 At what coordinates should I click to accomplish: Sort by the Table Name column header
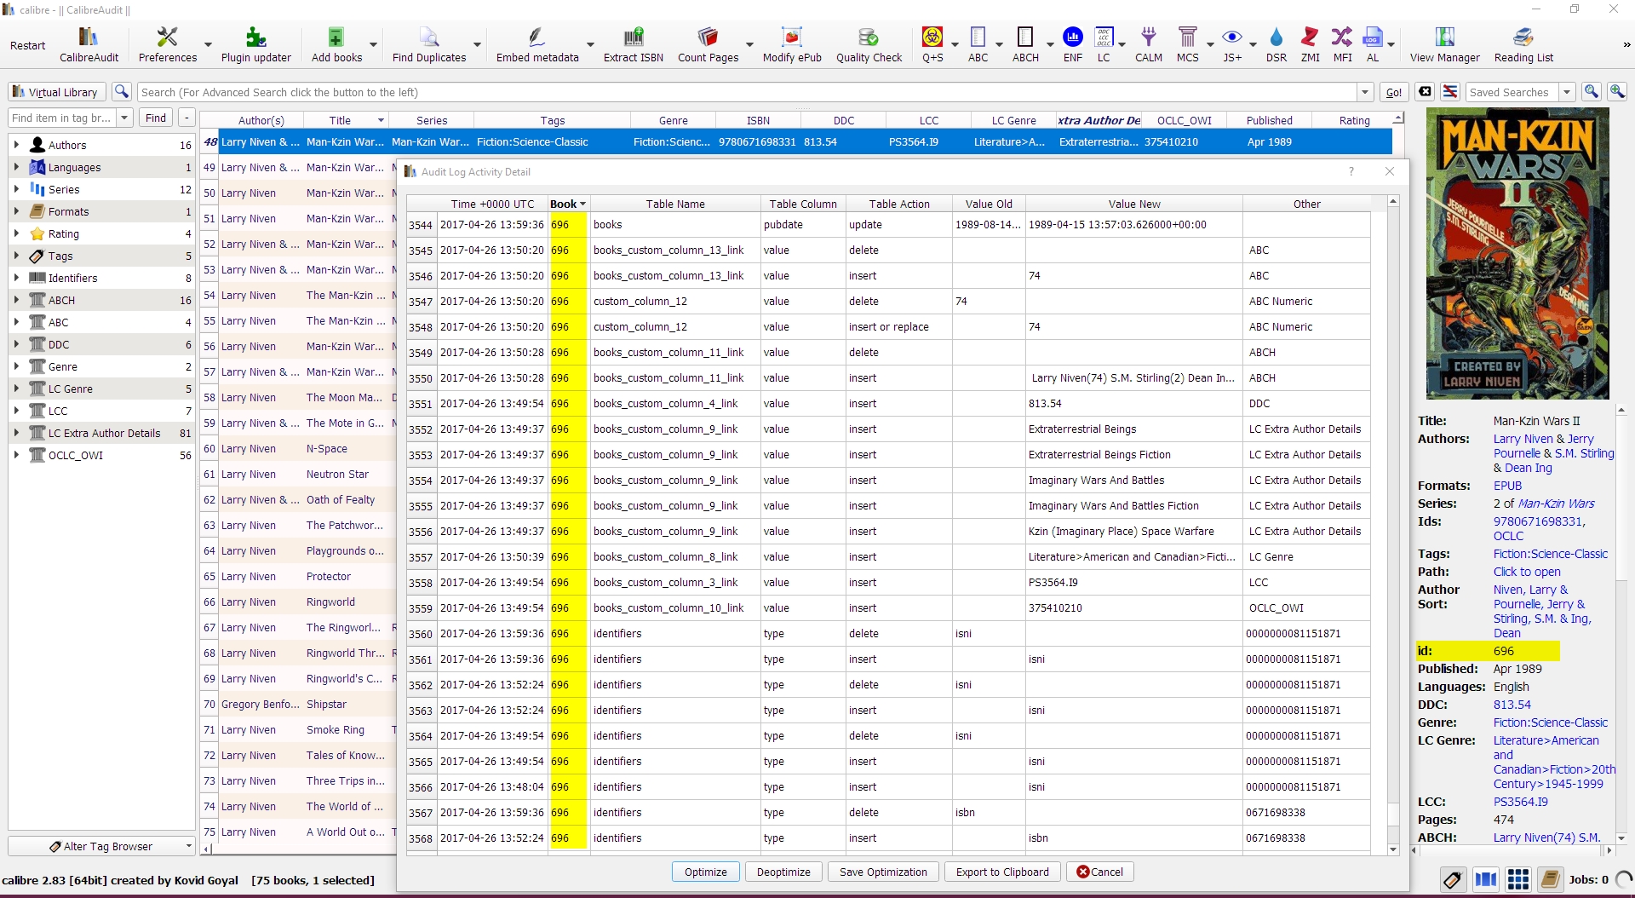674,204
